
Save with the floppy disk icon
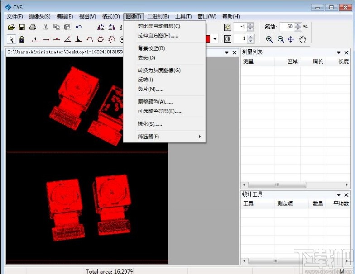[22, 27]
